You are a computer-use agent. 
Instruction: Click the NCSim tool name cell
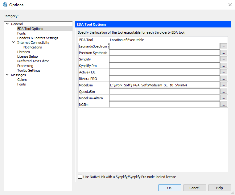point(93,104)
